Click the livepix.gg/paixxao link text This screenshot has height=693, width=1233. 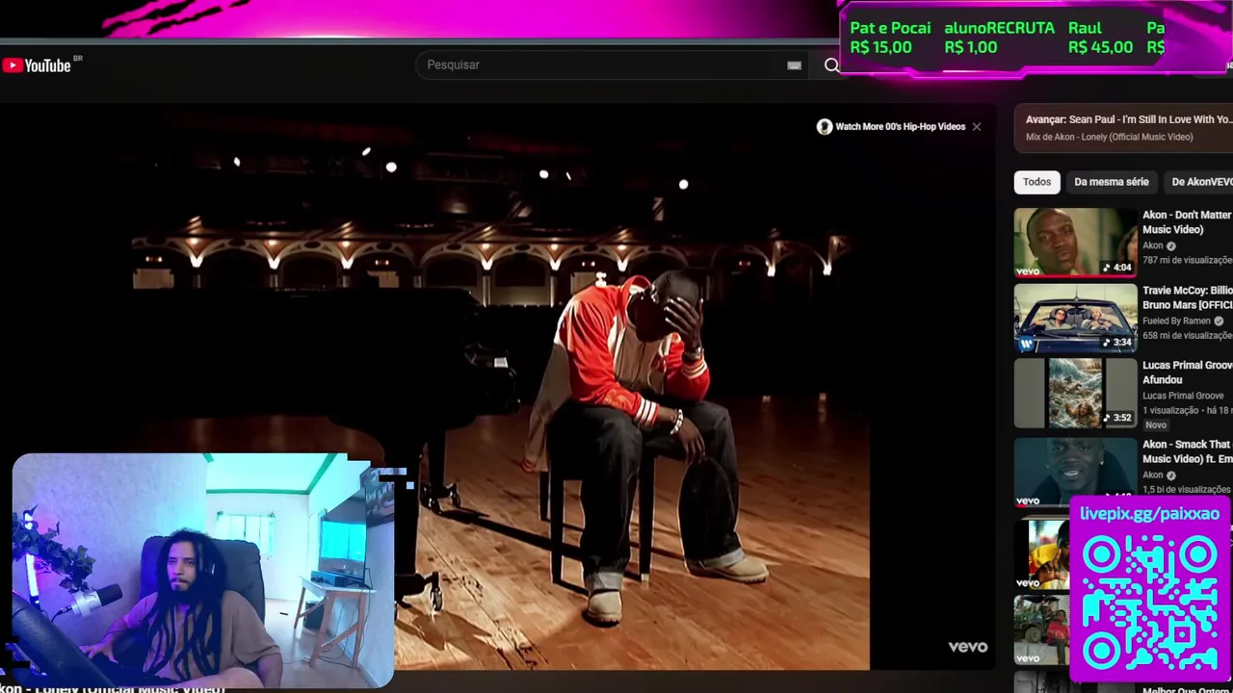click(1149, 514)
